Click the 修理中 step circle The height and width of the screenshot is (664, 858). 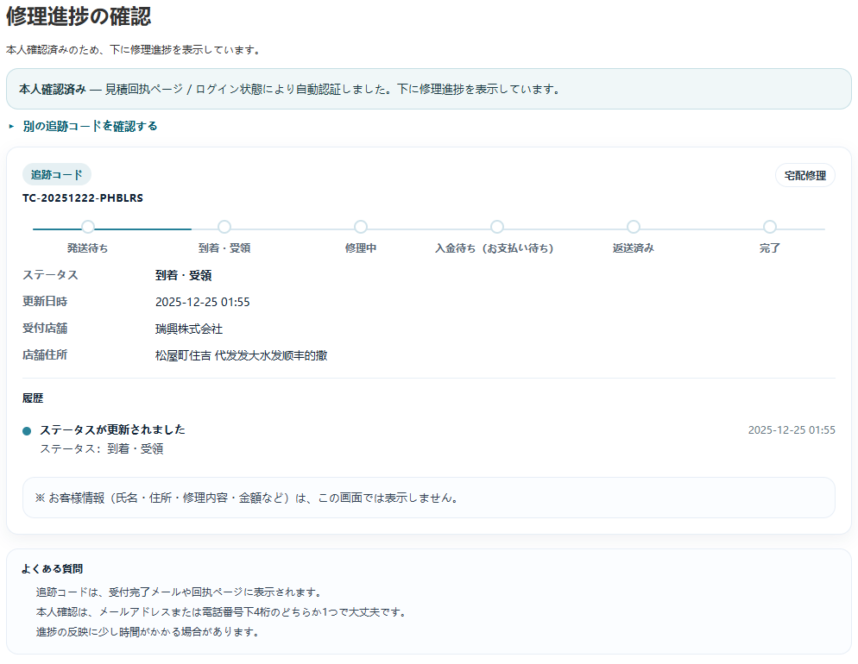pos(361,227)
